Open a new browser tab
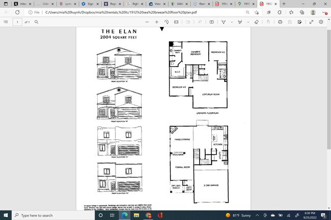The image size is (331, 220). coord(284,4)
